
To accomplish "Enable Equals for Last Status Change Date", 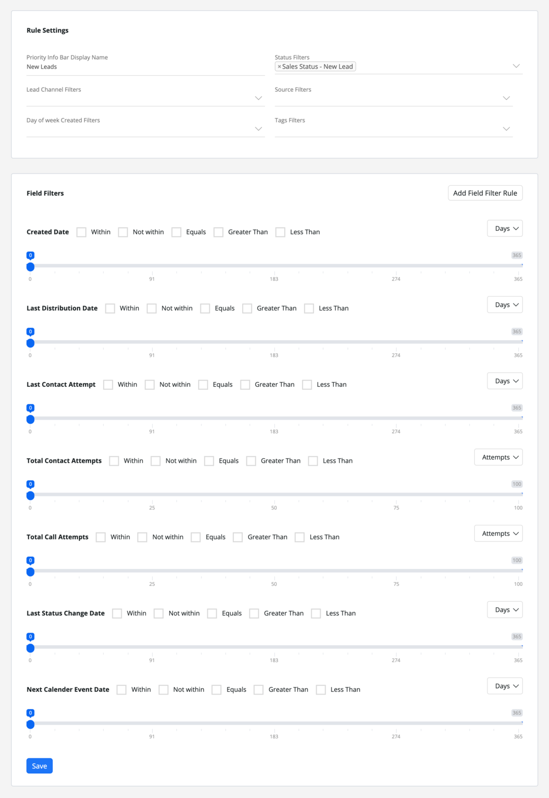I will [x=212, y=613].
